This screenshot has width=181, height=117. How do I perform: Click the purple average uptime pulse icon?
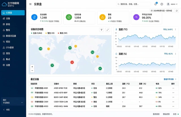pyautogui.click(x=136, y=17)
